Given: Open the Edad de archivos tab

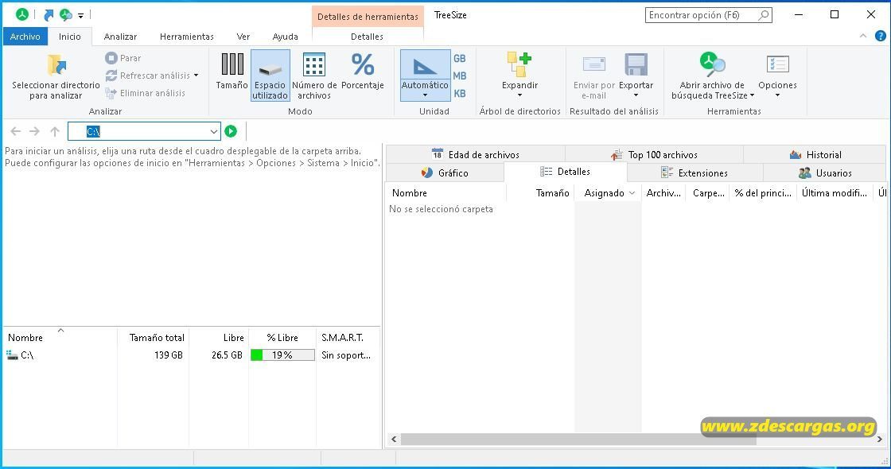Looking at the screenshot, I should [x=475, y=154].
